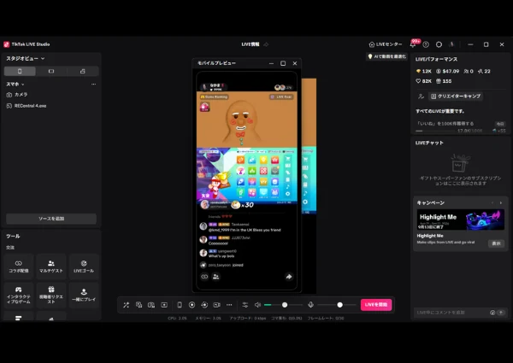Click the diamonds 12K stat
This screenshot has width=513, height=363.
pos(424,71)
